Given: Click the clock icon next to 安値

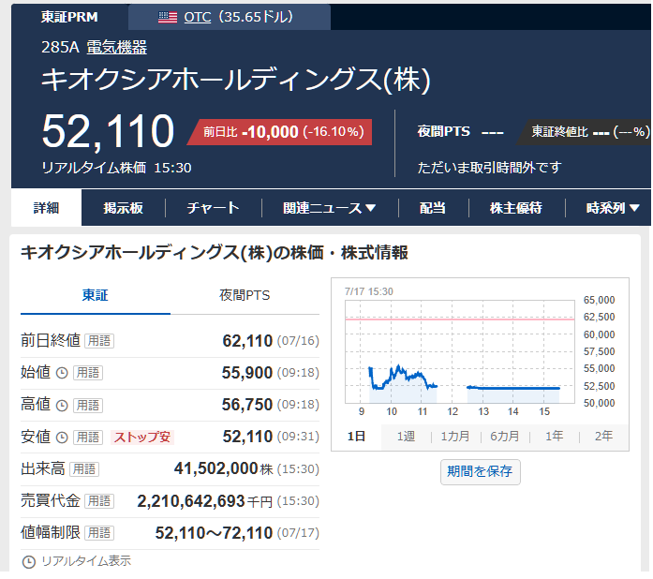Looking at the screenshot, I should point(62,438).
